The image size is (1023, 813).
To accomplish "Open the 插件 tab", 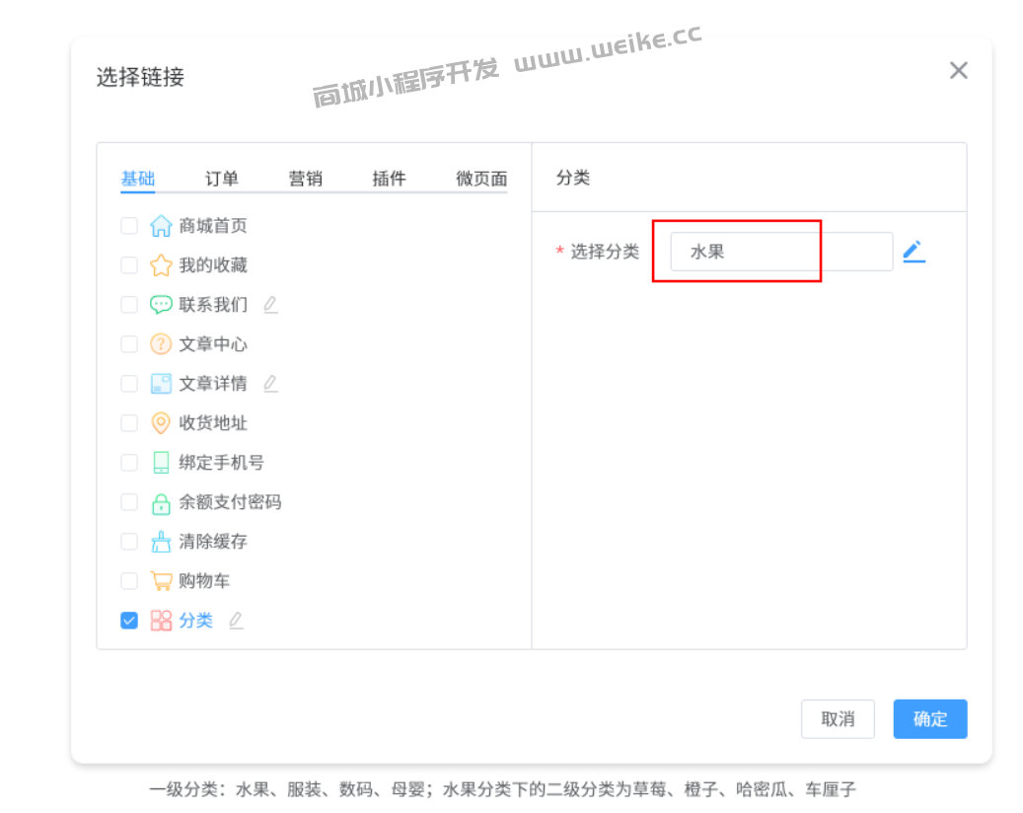I will pos(389,179).
